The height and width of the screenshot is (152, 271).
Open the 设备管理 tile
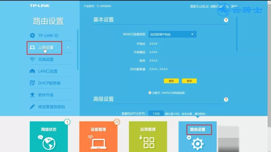coord(98,137)
